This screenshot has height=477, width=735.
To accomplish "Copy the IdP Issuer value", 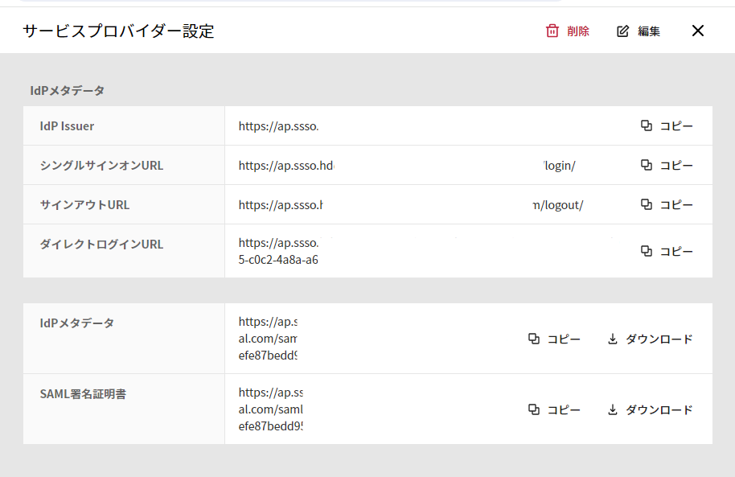I will click(x=667, y=125).
